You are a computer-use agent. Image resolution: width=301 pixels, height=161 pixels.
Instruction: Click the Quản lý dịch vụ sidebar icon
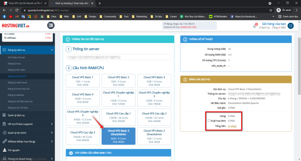[4, 115]
